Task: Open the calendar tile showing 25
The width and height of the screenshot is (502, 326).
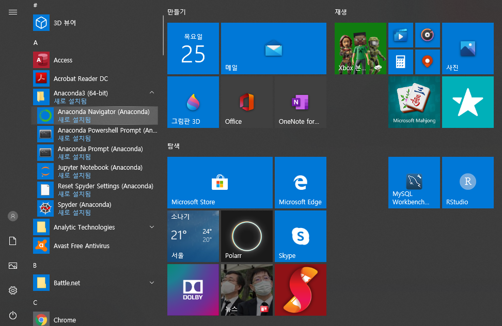Action: [193, 48]
